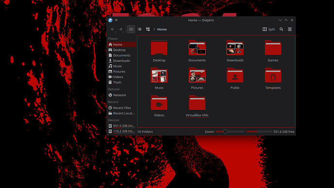Select the Public folder icon
Screen dimensions: 334x188
point(235,75)
